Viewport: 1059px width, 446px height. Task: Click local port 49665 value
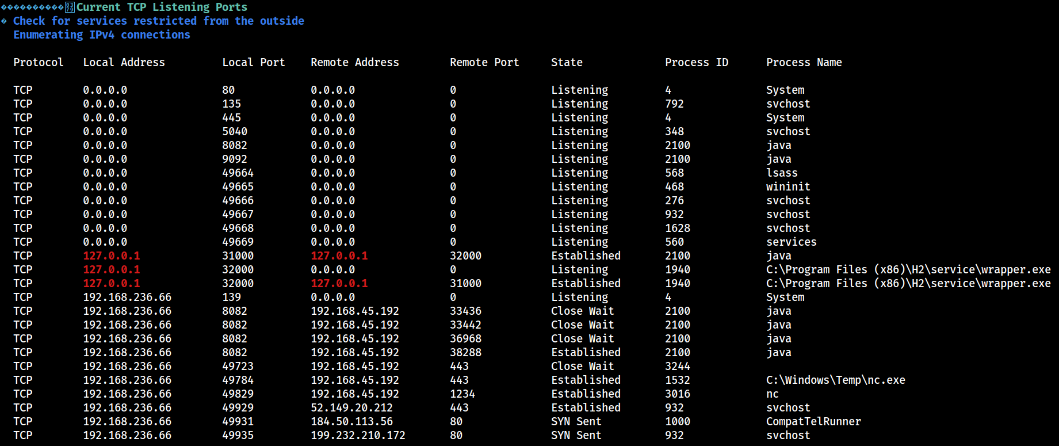(x=238, y=186)
